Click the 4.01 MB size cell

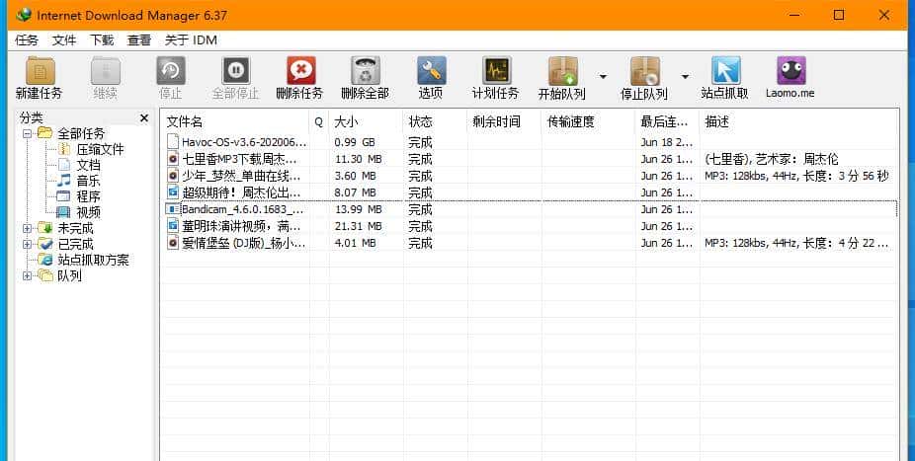point(355,243)
